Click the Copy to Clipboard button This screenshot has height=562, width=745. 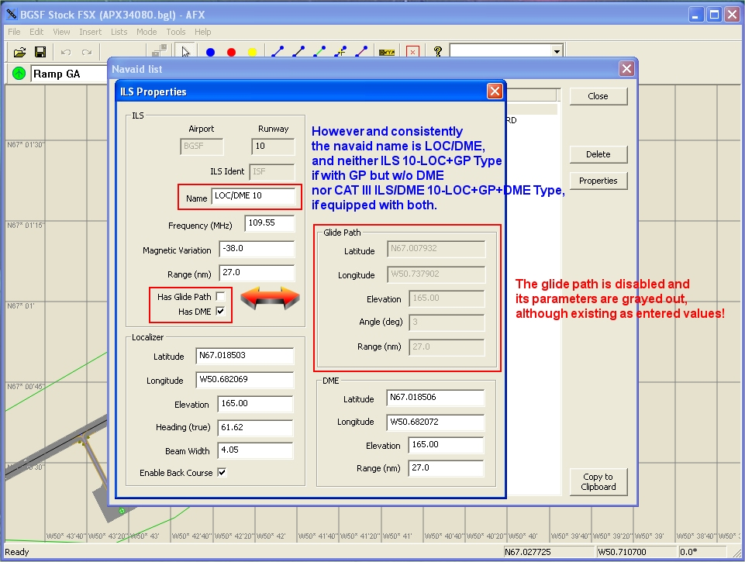[x=598, y=481]
